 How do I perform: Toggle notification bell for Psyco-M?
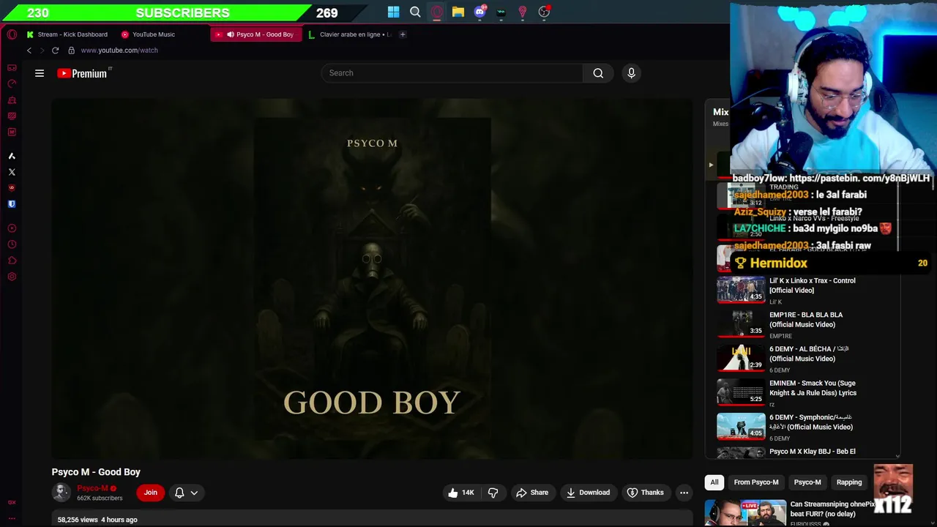pyautogui.click(x=179, y=493)
